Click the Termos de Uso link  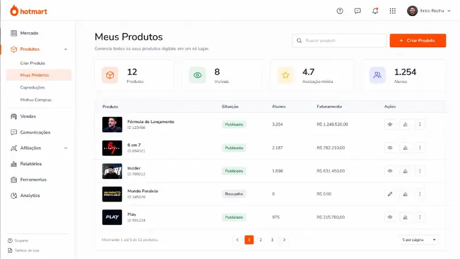coord(24,250)
